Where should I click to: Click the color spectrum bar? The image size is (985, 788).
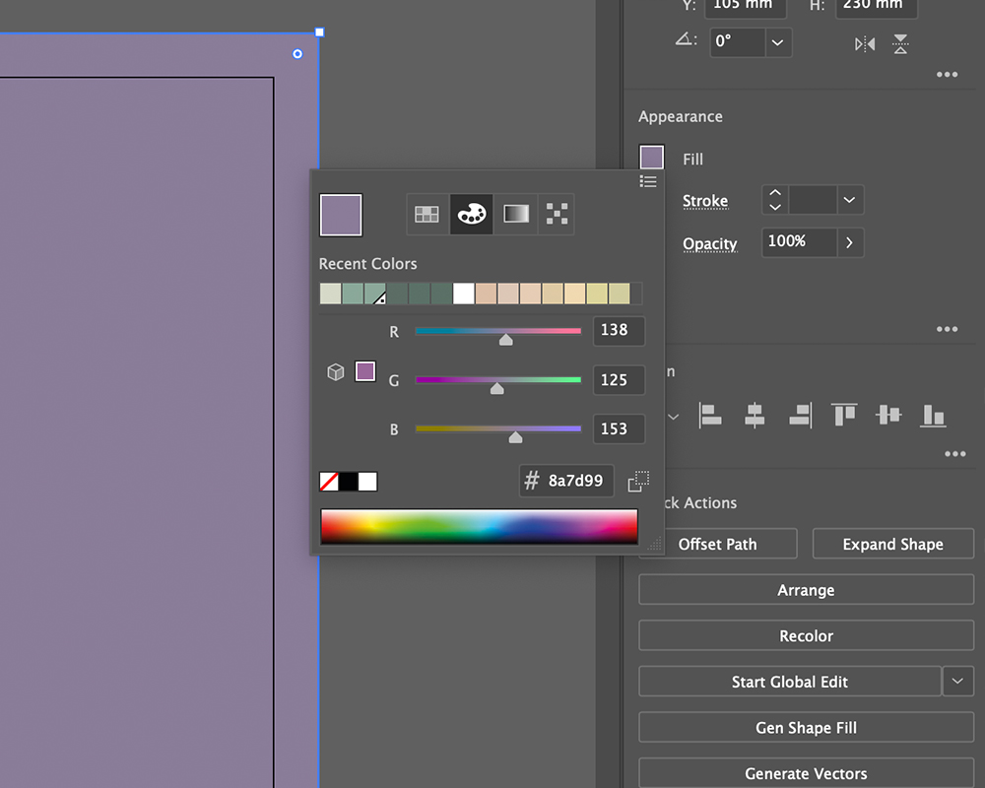click(479, 527)
